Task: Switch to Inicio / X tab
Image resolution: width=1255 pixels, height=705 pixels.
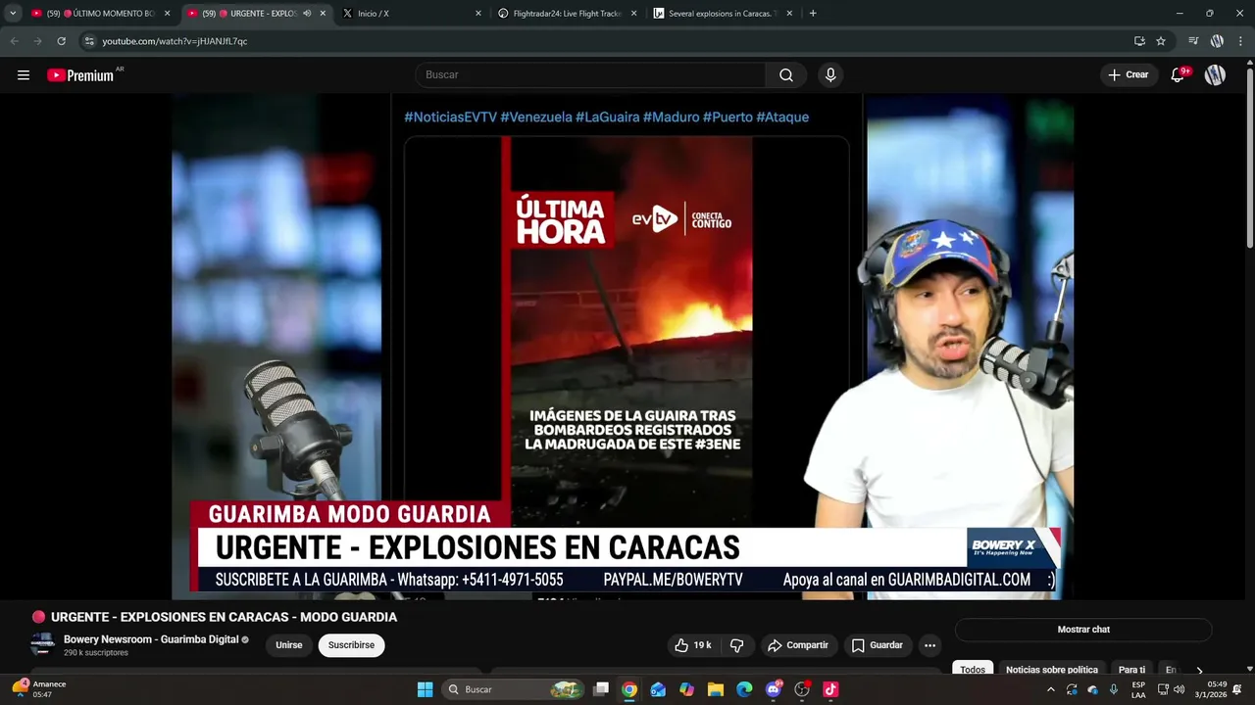Action: (x=410, y=14)
